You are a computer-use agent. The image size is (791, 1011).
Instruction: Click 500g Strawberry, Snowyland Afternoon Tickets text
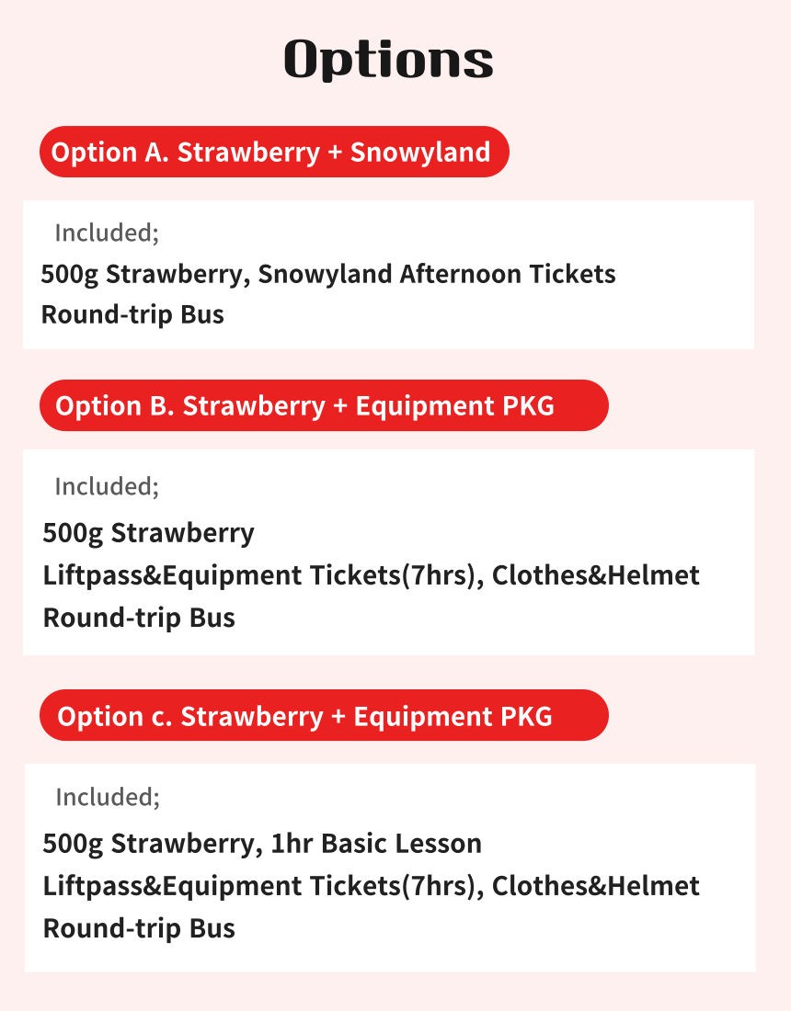click(328, 274)
